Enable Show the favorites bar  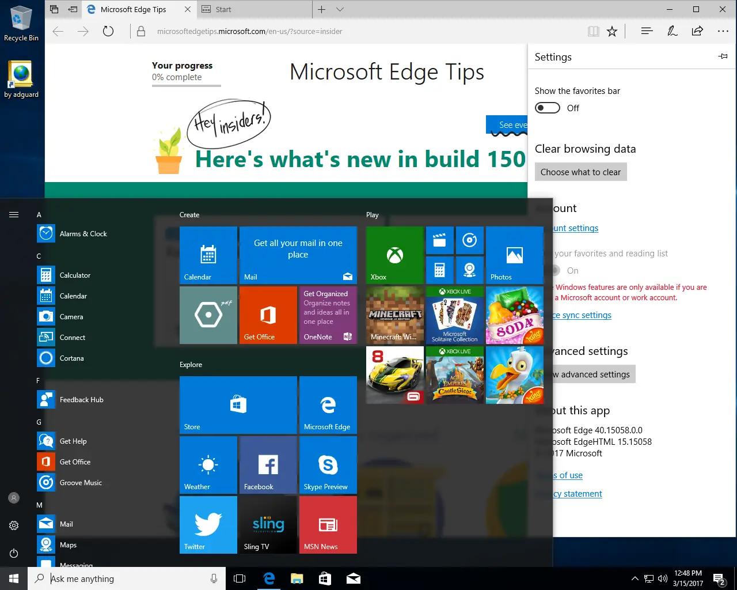(x=547, y=108)
